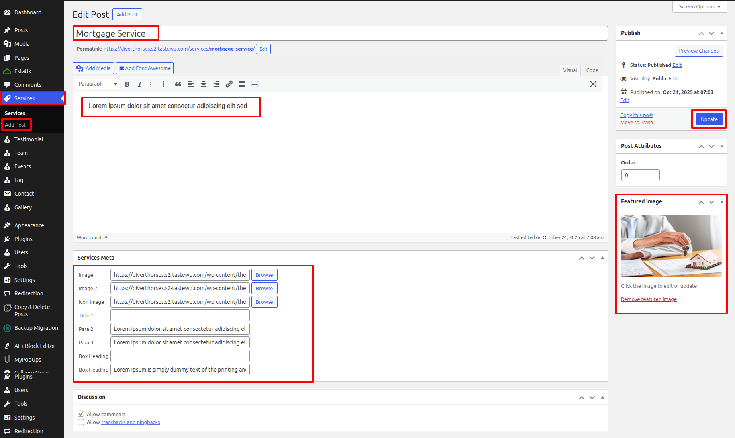Collapse the Services Meta panel
735x438 pixels.
(602, 258)
